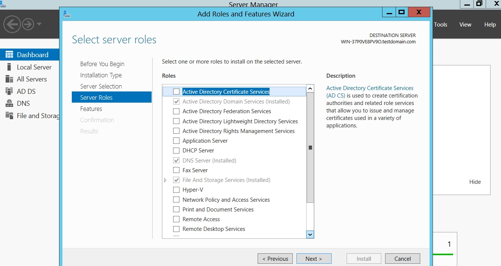The width and height of the screenshot is (501, 266).
Task: Click the wizard title bar icon
Action: (x=67, y=14)
